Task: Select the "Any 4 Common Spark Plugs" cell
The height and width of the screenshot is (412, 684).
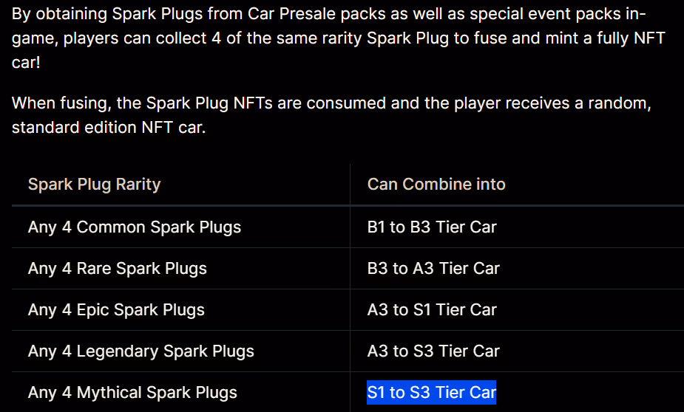Action: click(x=135, y=227)
